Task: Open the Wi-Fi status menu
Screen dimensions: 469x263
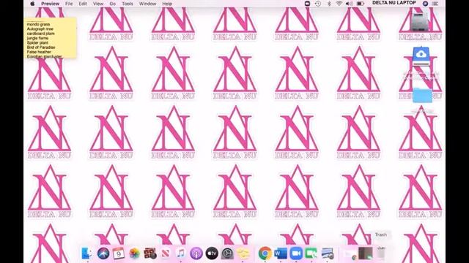Action: 339,4
